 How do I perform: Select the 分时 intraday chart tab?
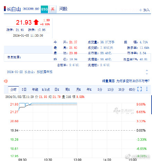(x=13, y=90)
